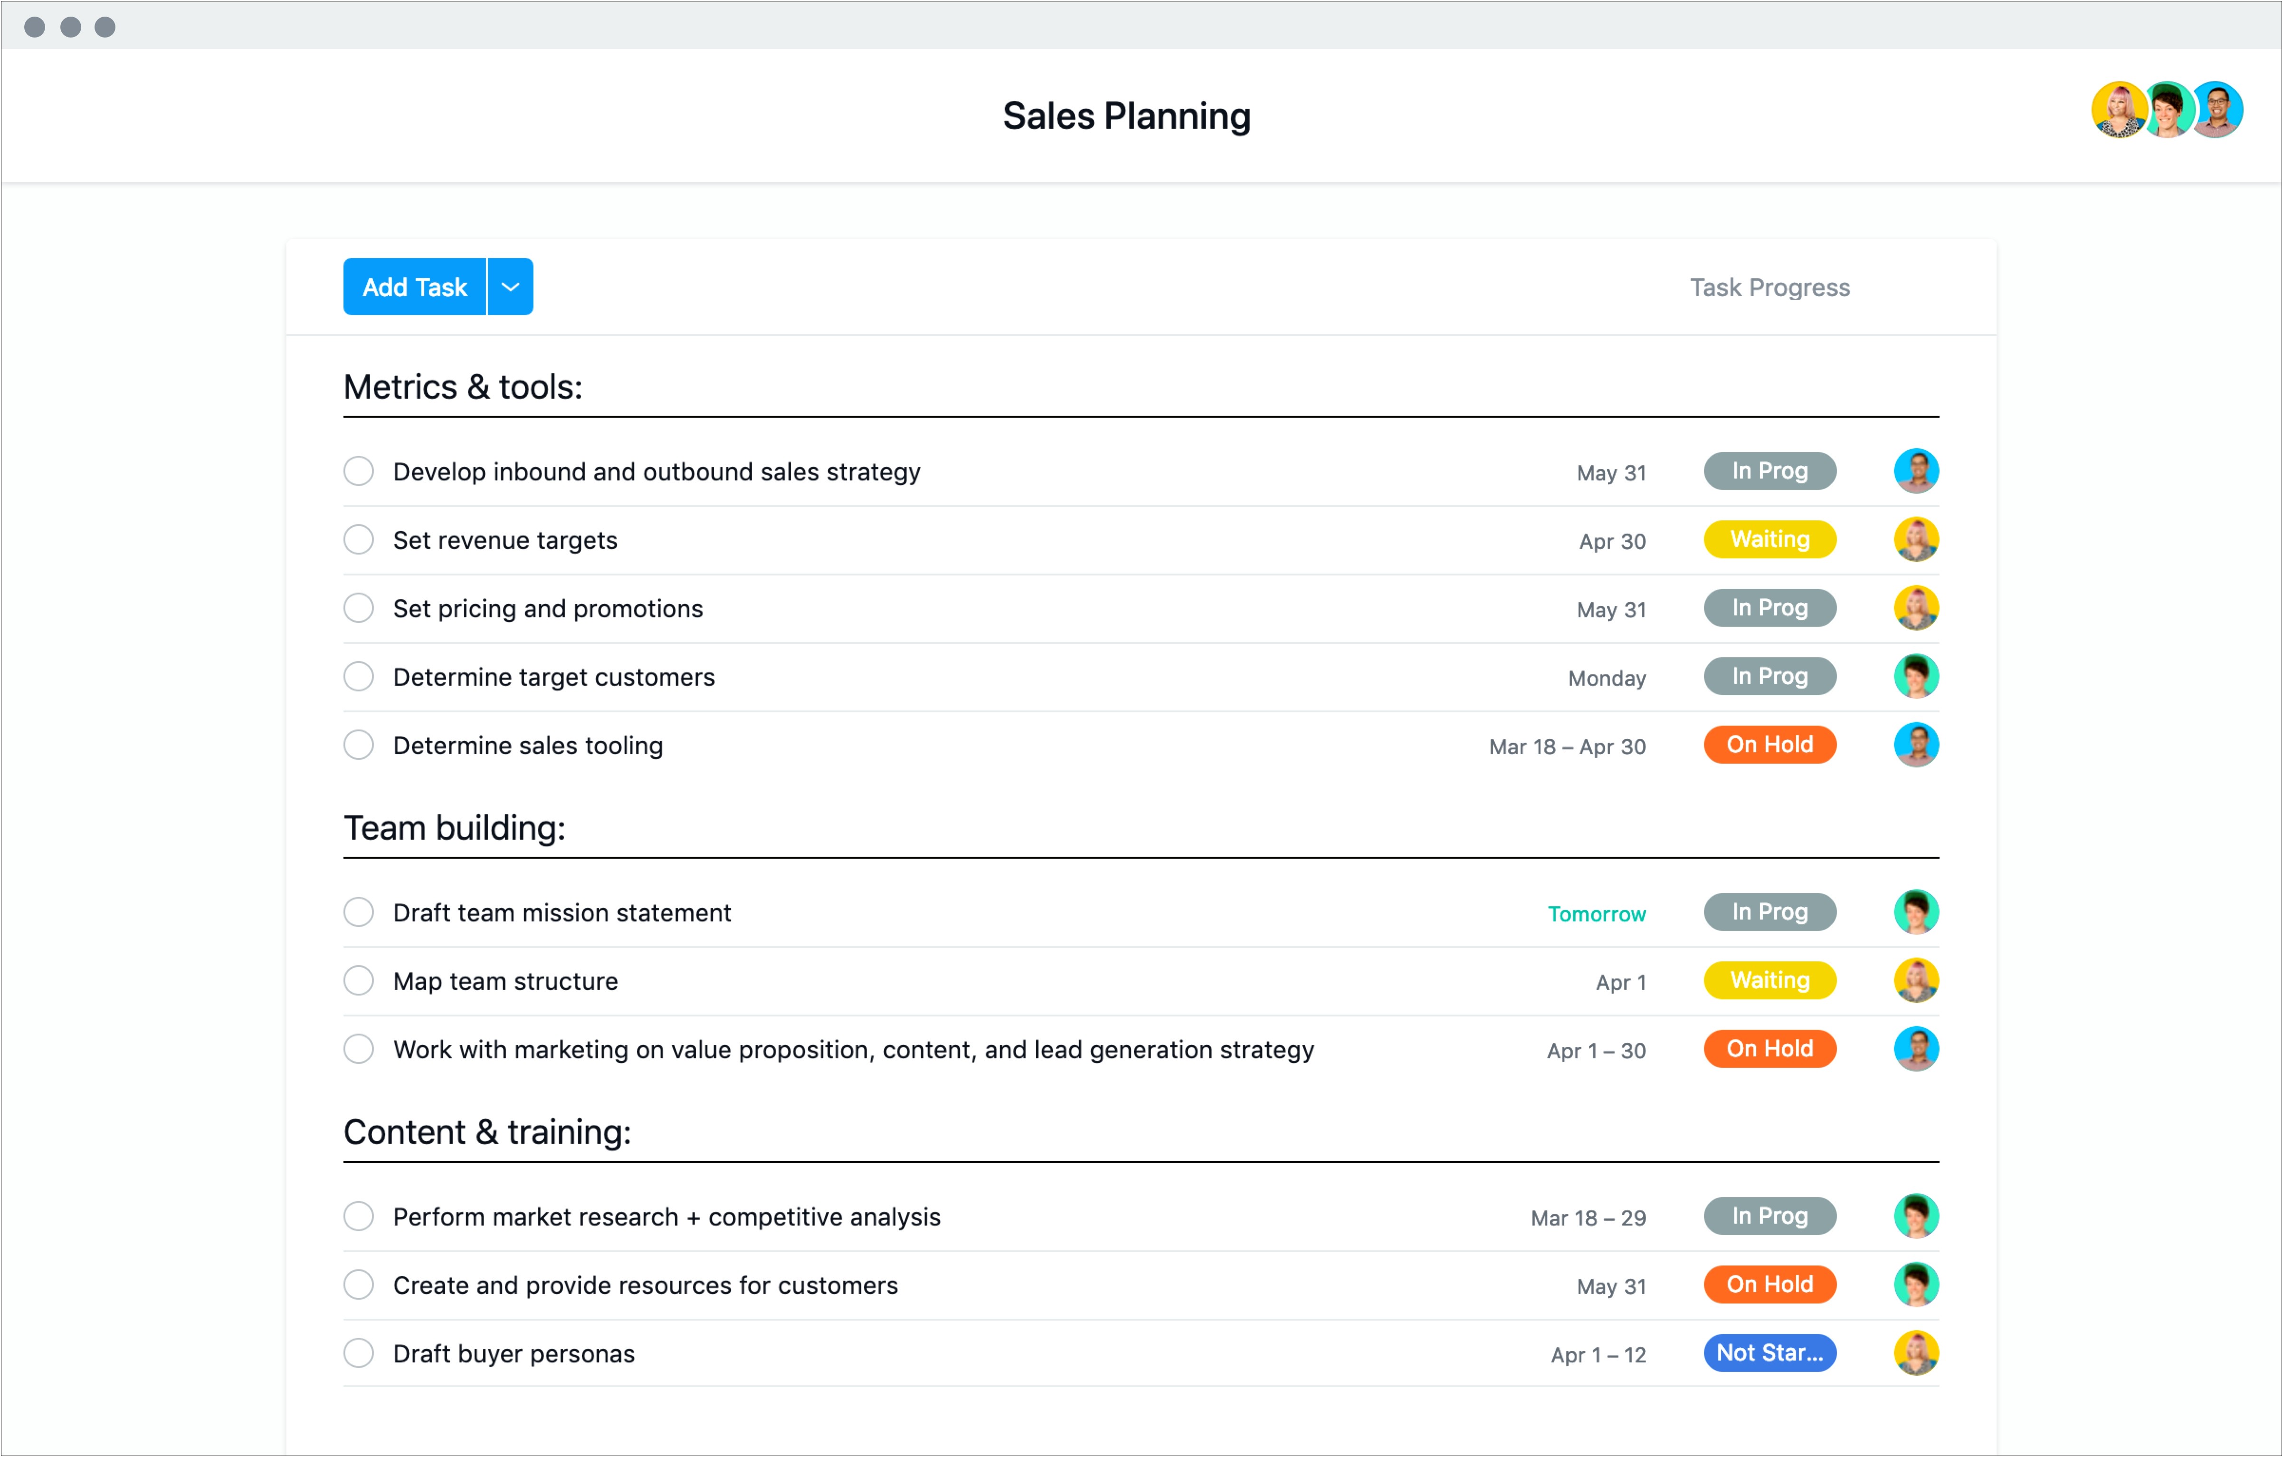Expand the 'Team building' section header

click(457, 827)
